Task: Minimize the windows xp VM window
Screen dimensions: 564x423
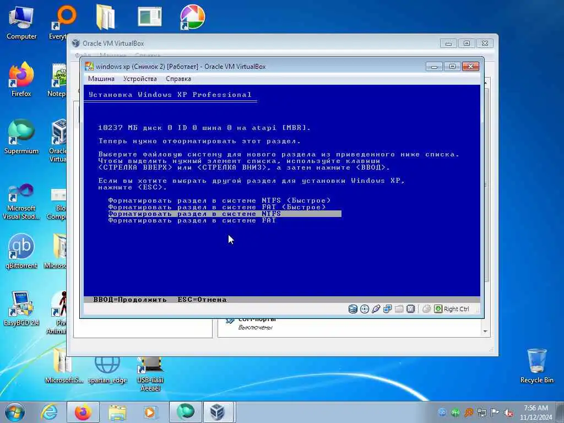Action: tap(434, 67)
